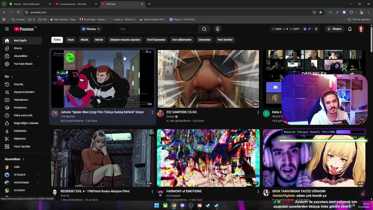
Task: Click the blue IQ extension icon
Action: [x=305, y=29]
